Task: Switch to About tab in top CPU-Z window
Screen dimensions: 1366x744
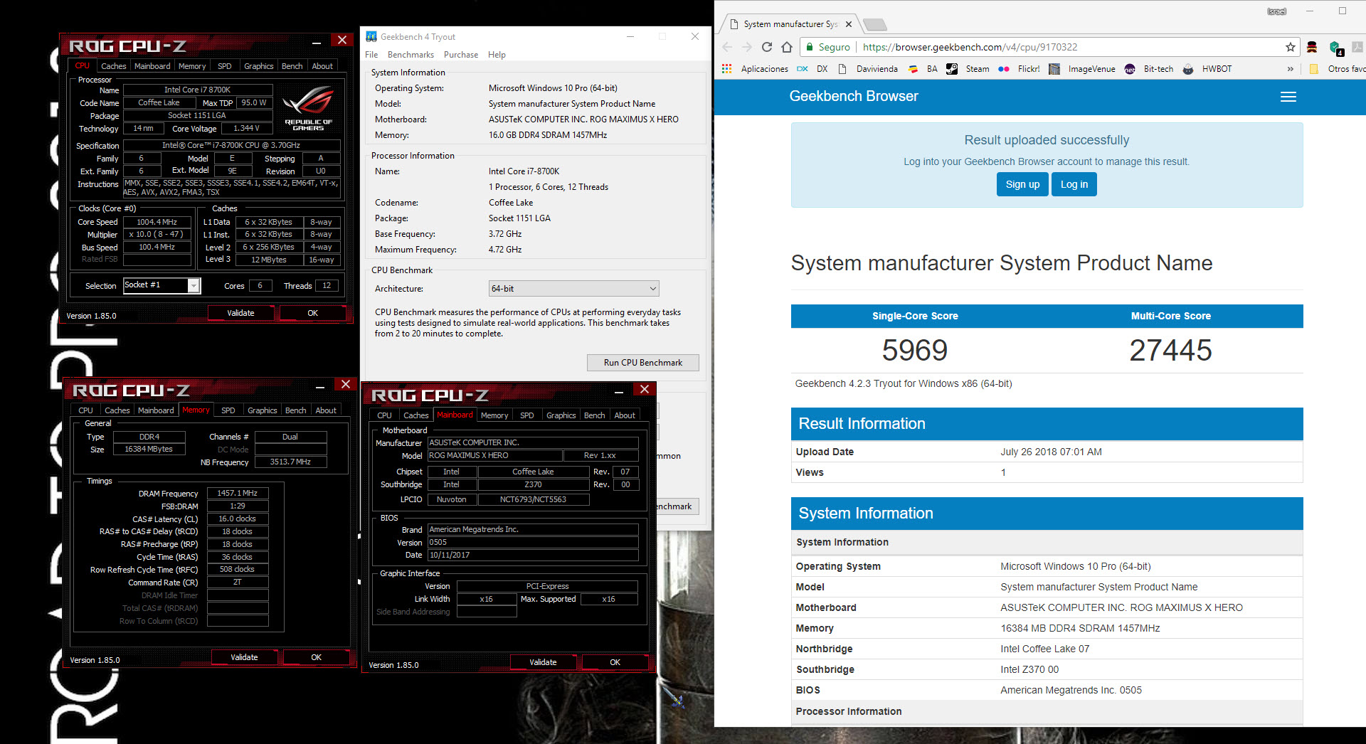Action: coord(322,66)
